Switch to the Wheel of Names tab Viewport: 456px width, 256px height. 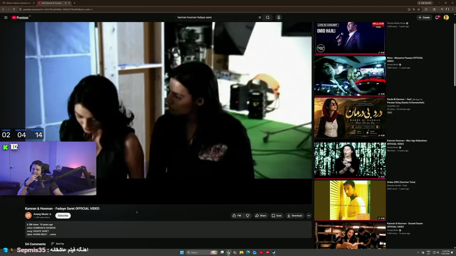point(19,3)
